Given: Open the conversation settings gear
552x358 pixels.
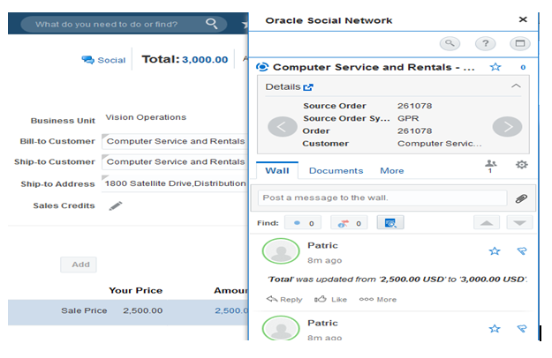Looking at the screenshot, I should pyautogui.click(x=521, y=165).
